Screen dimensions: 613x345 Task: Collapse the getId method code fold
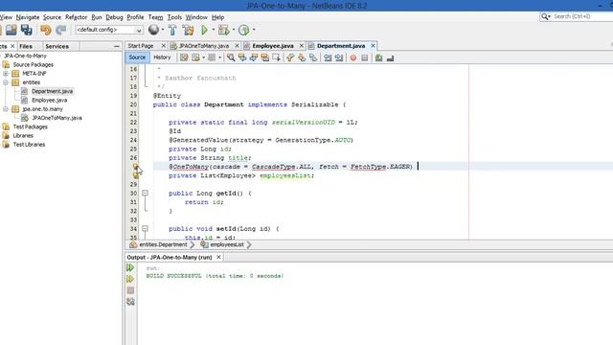click(145, 193)
